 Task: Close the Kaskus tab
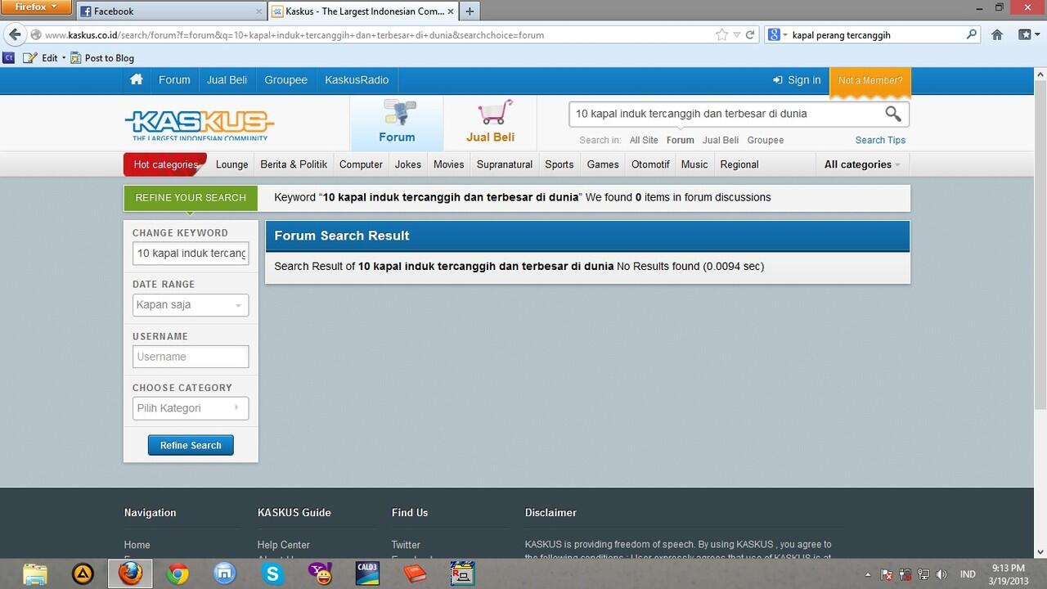click(x=451, y=11)
